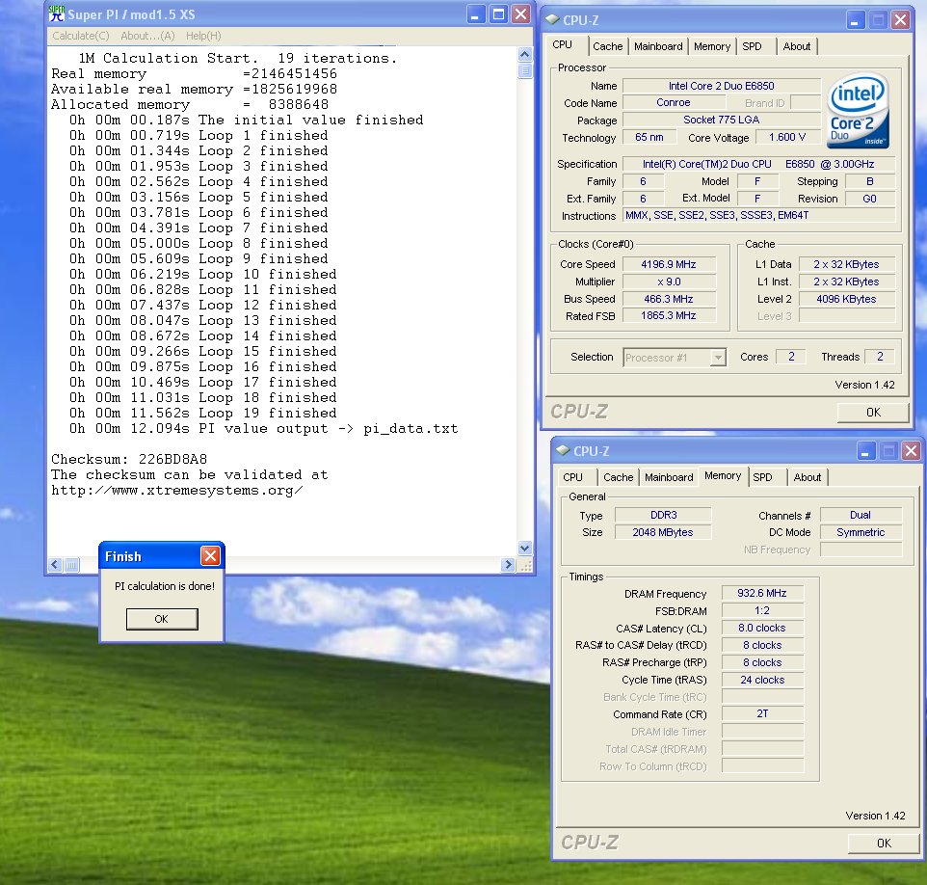Open Mainboard tab in CPU-Z processor window

658,46
